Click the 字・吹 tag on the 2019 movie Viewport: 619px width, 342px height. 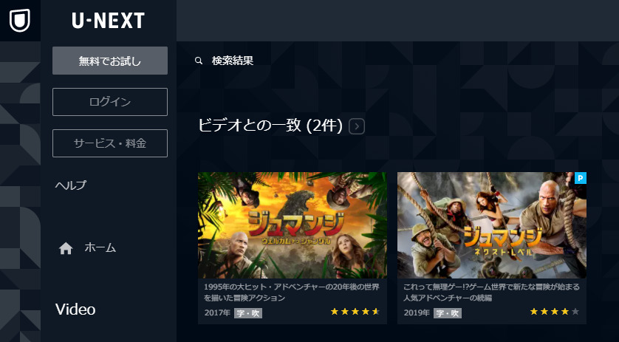coord(448,313)
